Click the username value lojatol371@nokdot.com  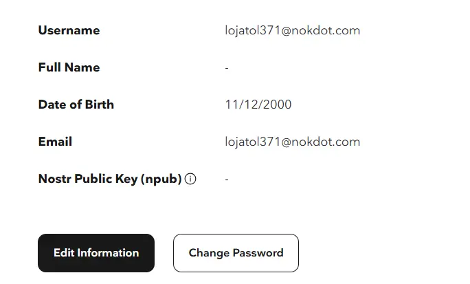tap(293, 30)
